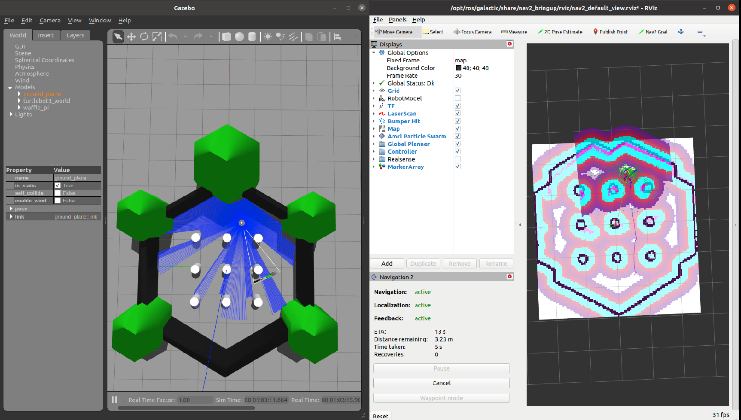Enable the RobotModel display checkbox
741x420 pixels.
pos(457,98)
